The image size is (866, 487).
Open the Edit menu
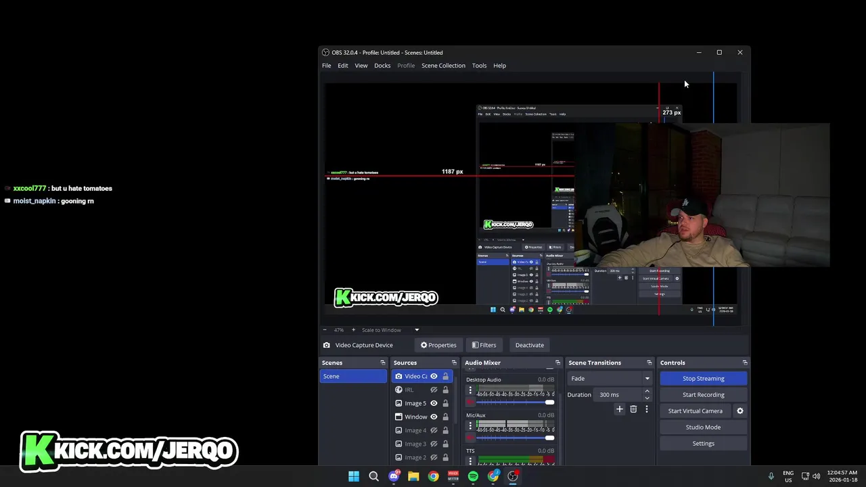pyautogui.click(x=343, y=66)
